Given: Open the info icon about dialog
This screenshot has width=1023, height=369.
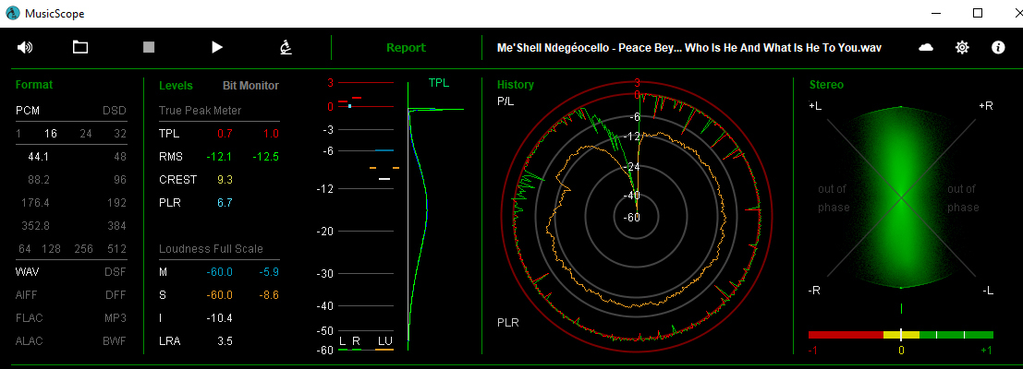Looking at the screenshot, I should click(x=998, y=47).
